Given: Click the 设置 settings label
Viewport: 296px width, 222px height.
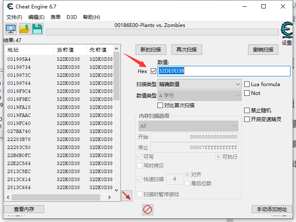Looking at the screenshot, I should click(287, 43).
